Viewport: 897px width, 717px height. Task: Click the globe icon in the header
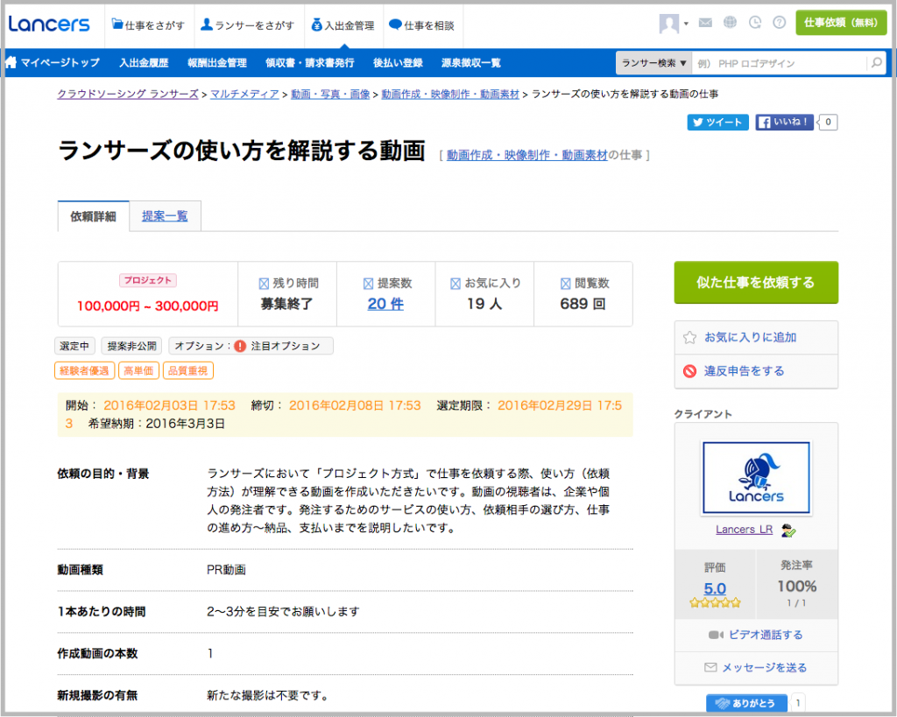(x=730, y=24)
